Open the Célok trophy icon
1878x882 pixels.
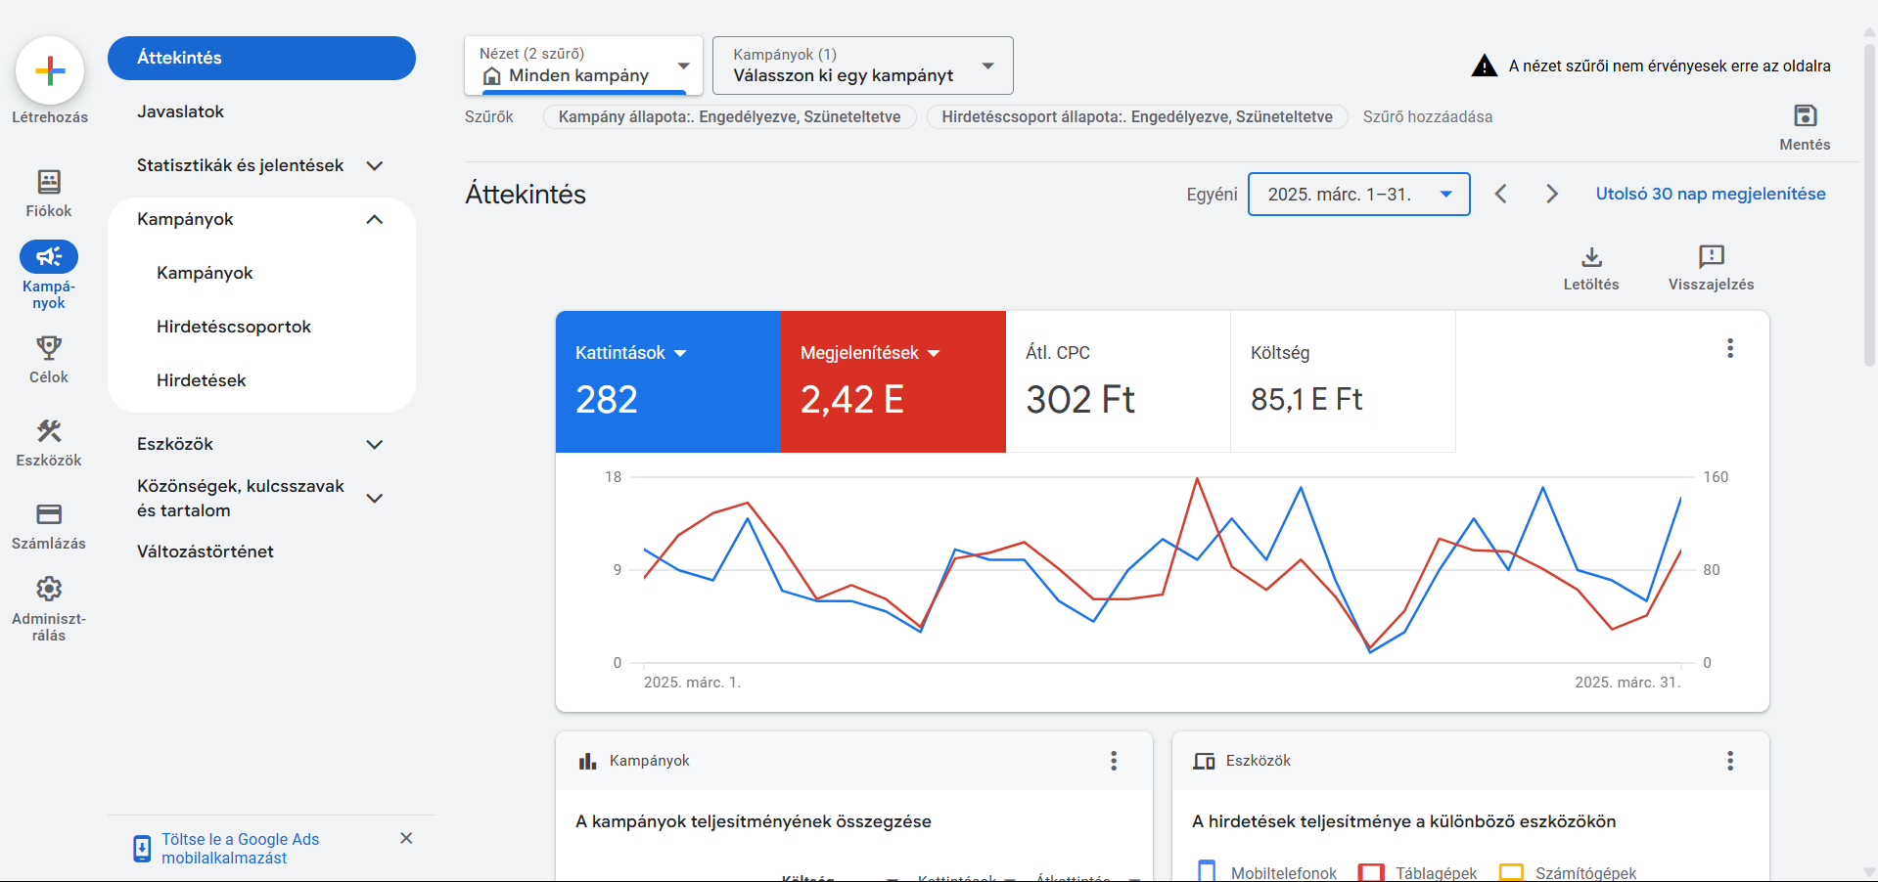tap(49, 348)
